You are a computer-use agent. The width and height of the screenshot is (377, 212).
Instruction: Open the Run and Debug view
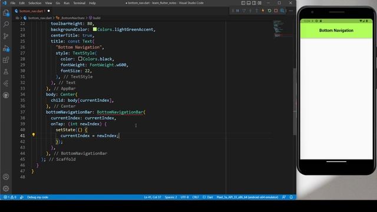(x=6, y=48)
